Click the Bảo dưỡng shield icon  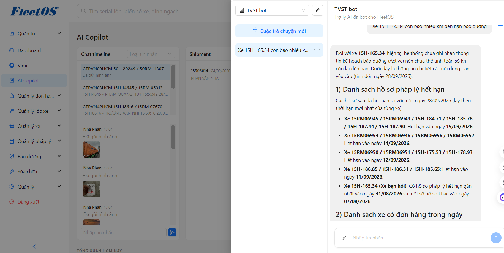(x=12, y=156)
